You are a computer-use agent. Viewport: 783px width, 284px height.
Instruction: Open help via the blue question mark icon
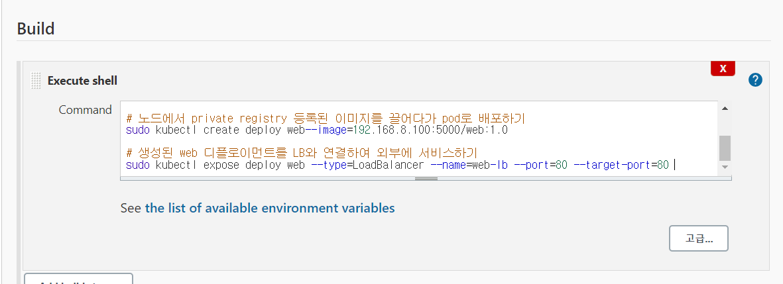755,79
